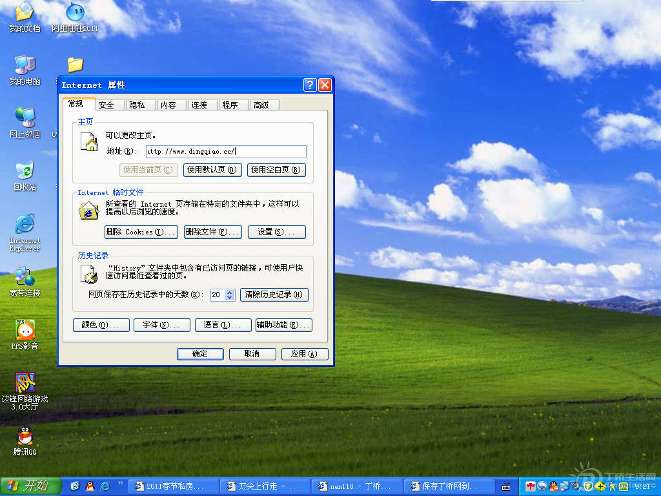Open the 开始 Start menu

[x=31, y=486]
